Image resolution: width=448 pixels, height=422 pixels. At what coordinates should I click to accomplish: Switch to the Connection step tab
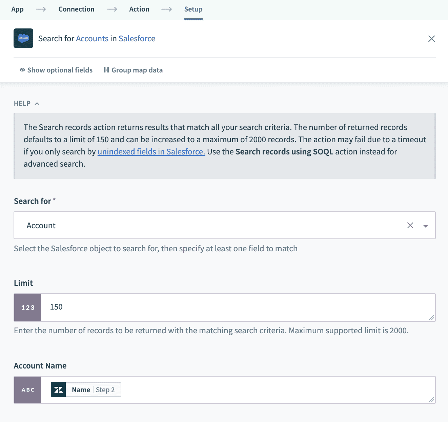click(x=76, y=9)
